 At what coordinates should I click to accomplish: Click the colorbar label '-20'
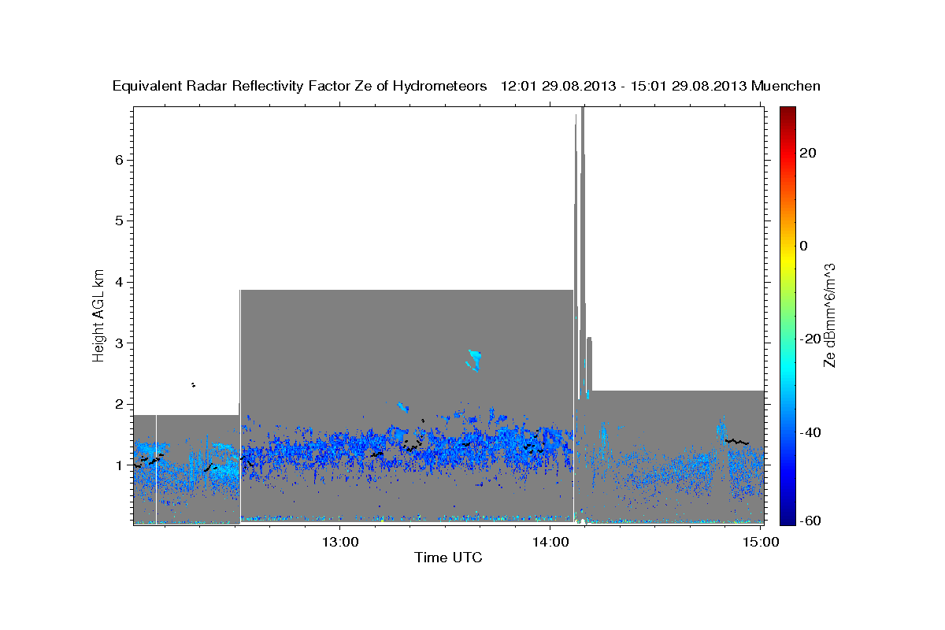[x=809, y=339]
